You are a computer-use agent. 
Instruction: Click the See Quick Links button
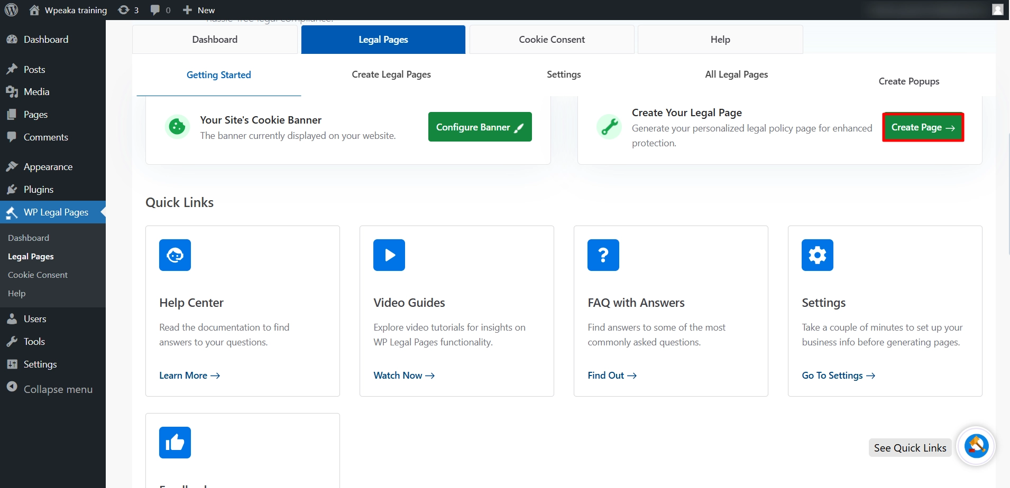[910, 448]
